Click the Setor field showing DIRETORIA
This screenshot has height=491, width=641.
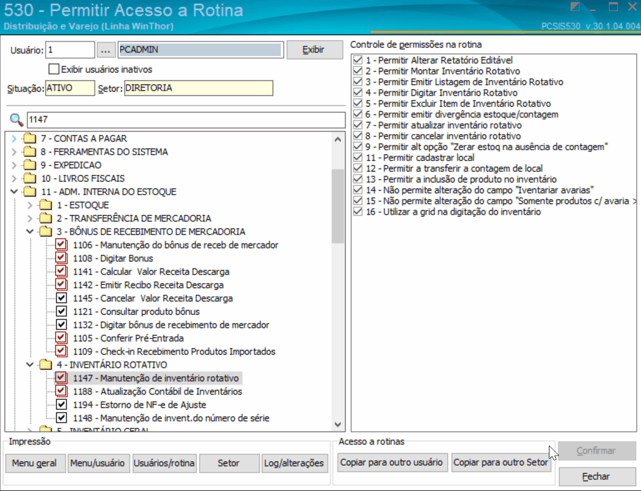click(199, 88)
